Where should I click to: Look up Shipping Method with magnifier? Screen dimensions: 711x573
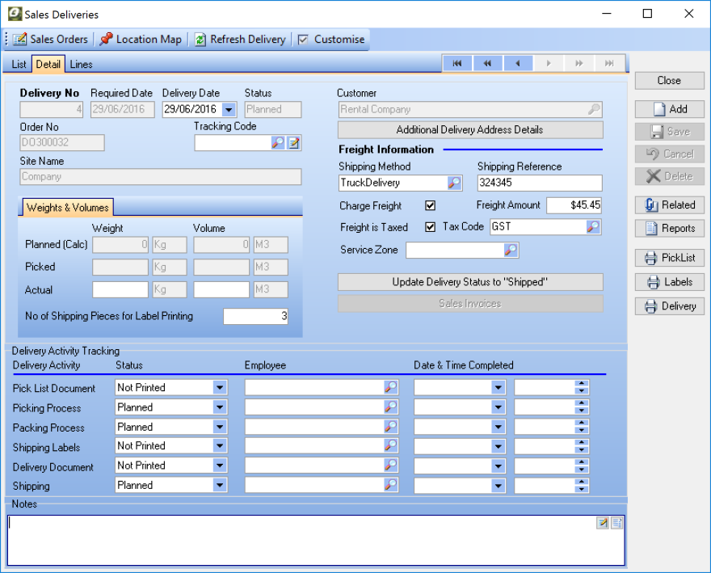[454, 183]
